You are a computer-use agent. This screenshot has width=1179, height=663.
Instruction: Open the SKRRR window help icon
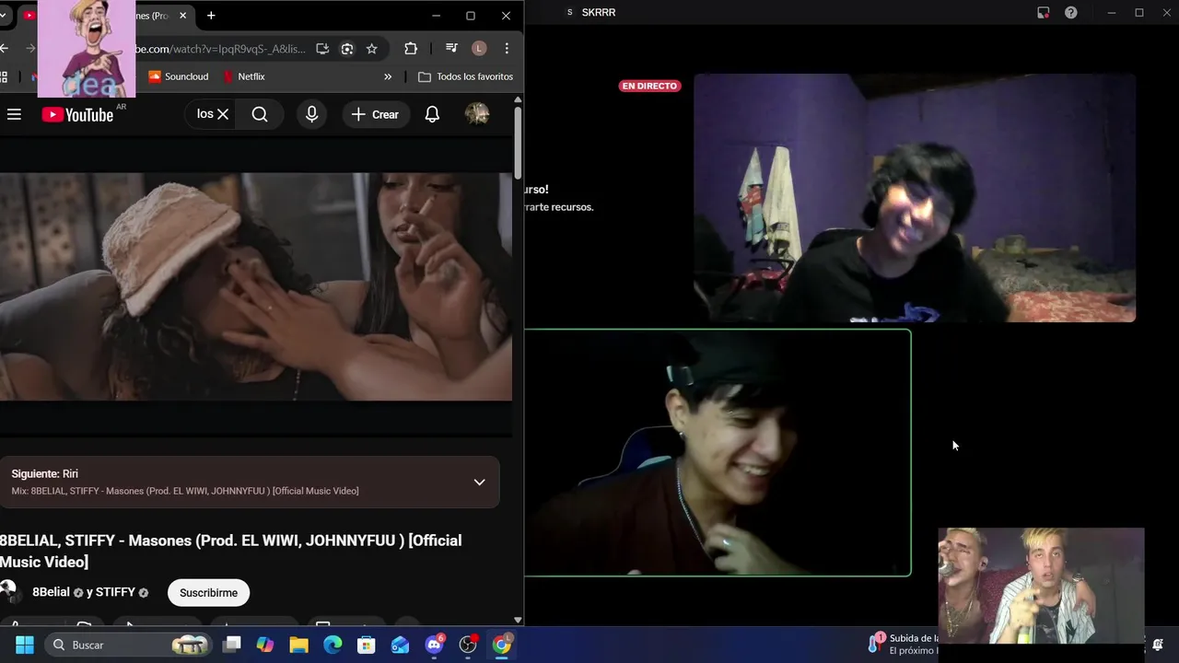click(1071, 13)
